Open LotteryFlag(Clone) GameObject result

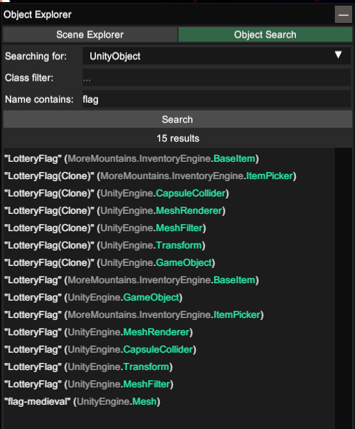[x=110, y=262]
